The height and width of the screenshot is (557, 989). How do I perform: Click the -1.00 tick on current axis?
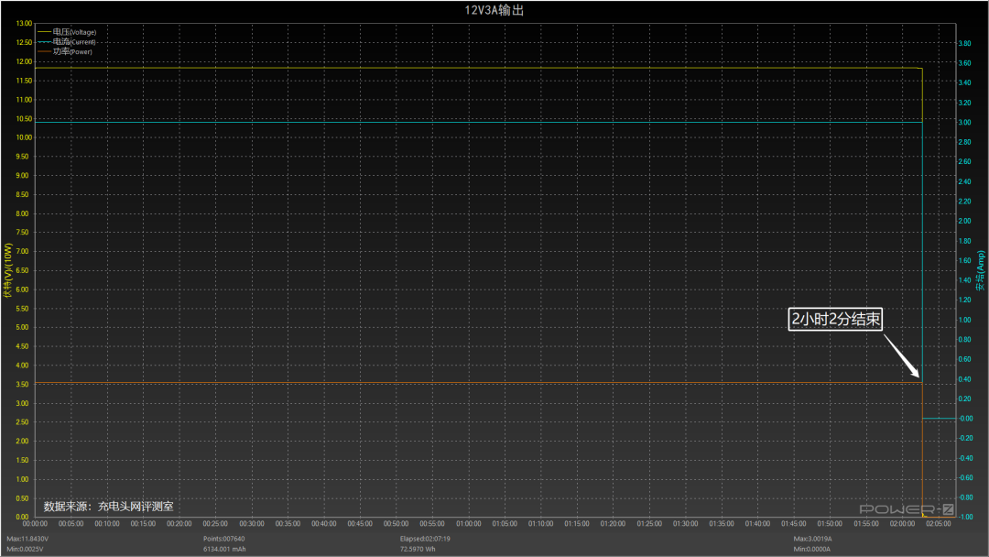(965, 517)
